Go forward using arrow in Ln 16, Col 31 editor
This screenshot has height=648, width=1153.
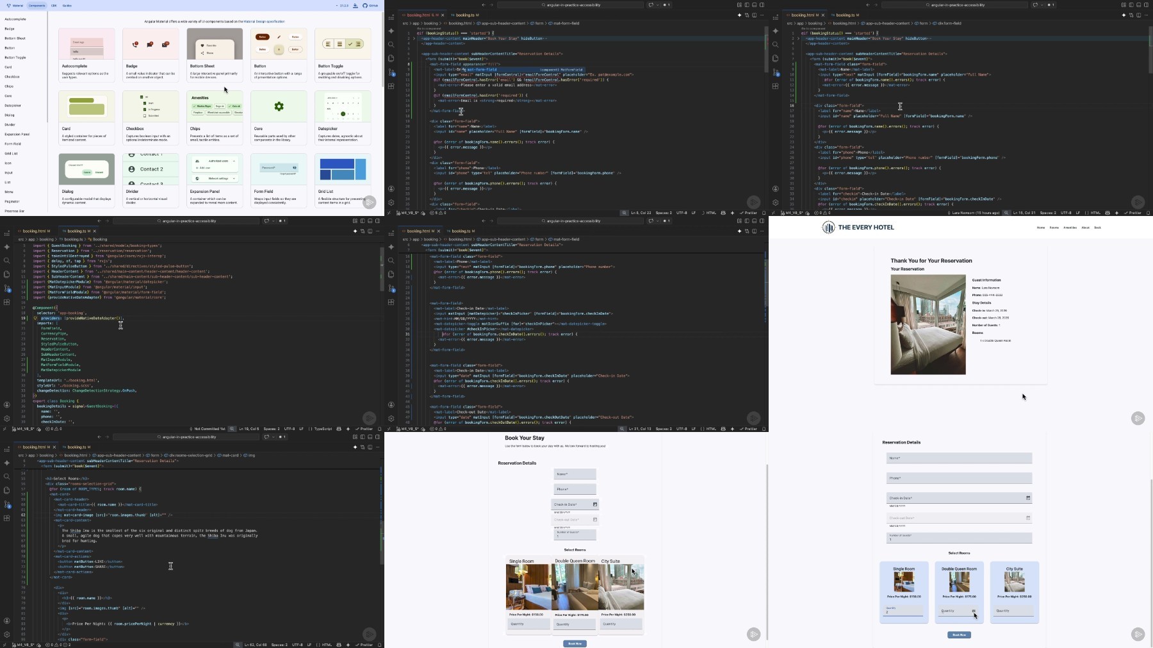pos(876,5)
